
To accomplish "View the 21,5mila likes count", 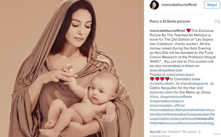I will click(x=170, y=21).
